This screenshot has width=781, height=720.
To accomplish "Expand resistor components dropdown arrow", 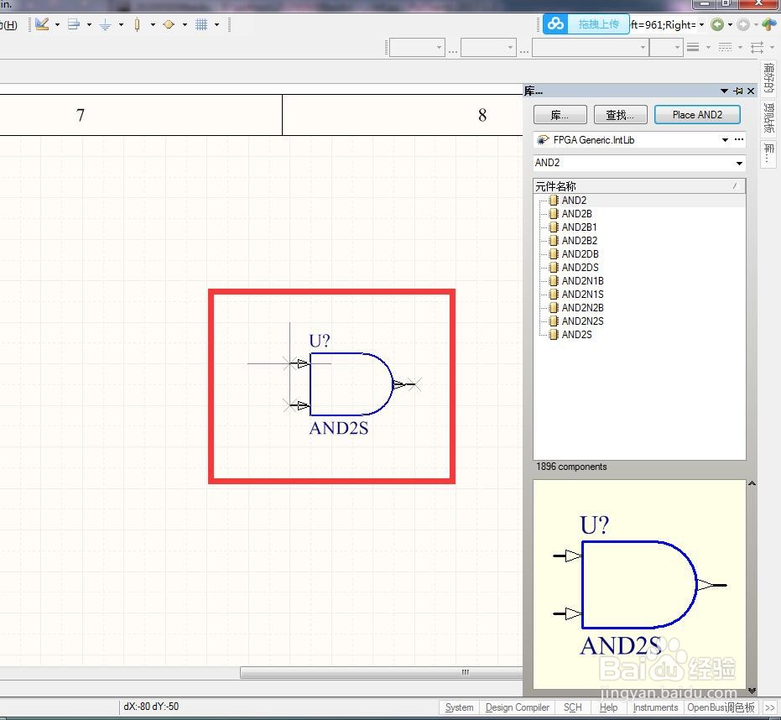I will (x=153, y=24).
